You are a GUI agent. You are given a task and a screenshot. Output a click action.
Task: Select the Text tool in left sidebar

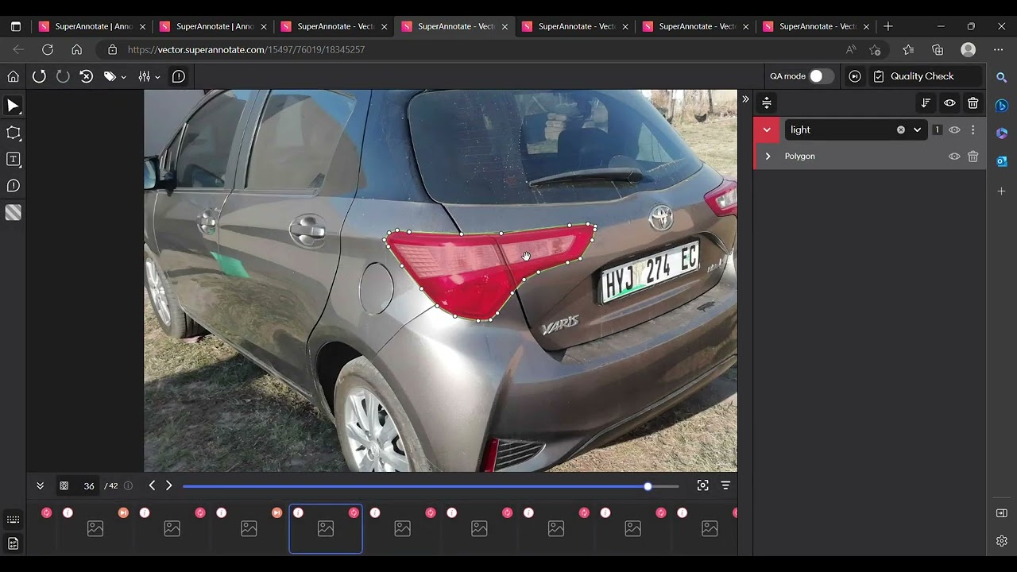click(x=13, y=159)
